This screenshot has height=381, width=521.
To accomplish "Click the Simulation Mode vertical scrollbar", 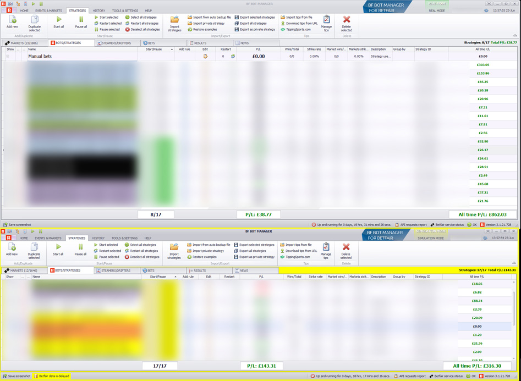I will (514, 309).
